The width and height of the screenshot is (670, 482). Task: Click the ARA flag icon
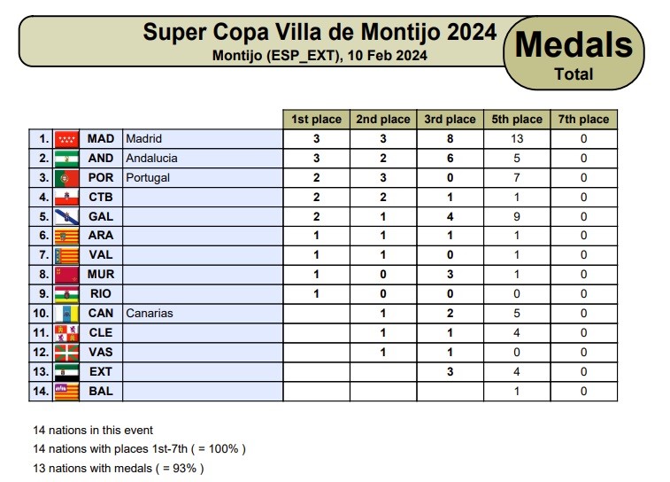pyautogui.click(x=67, y=236)
